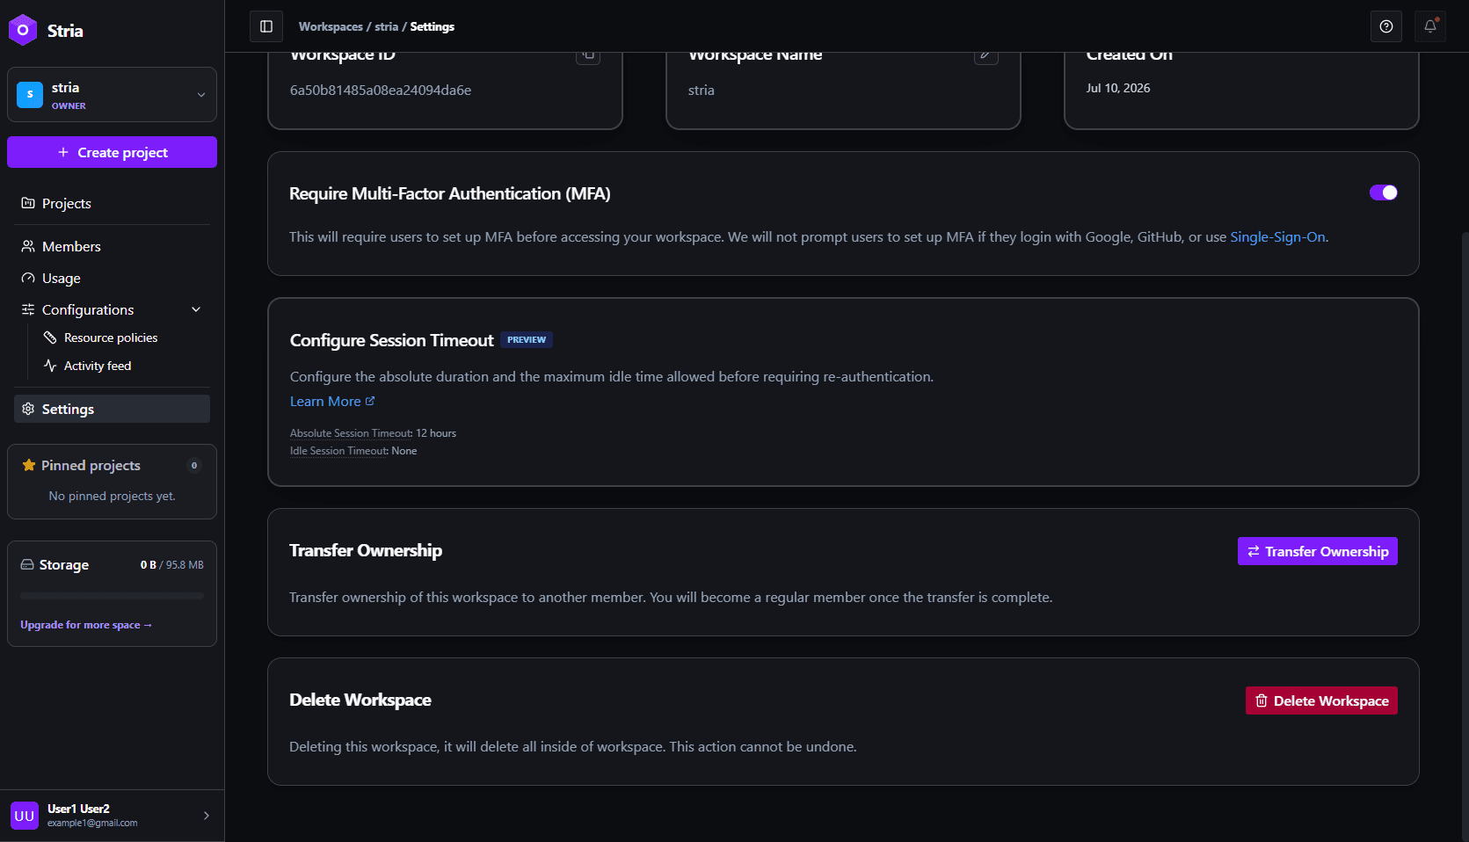
Task: Click the Idle Session Timeout label
Action: click(338, 451)
